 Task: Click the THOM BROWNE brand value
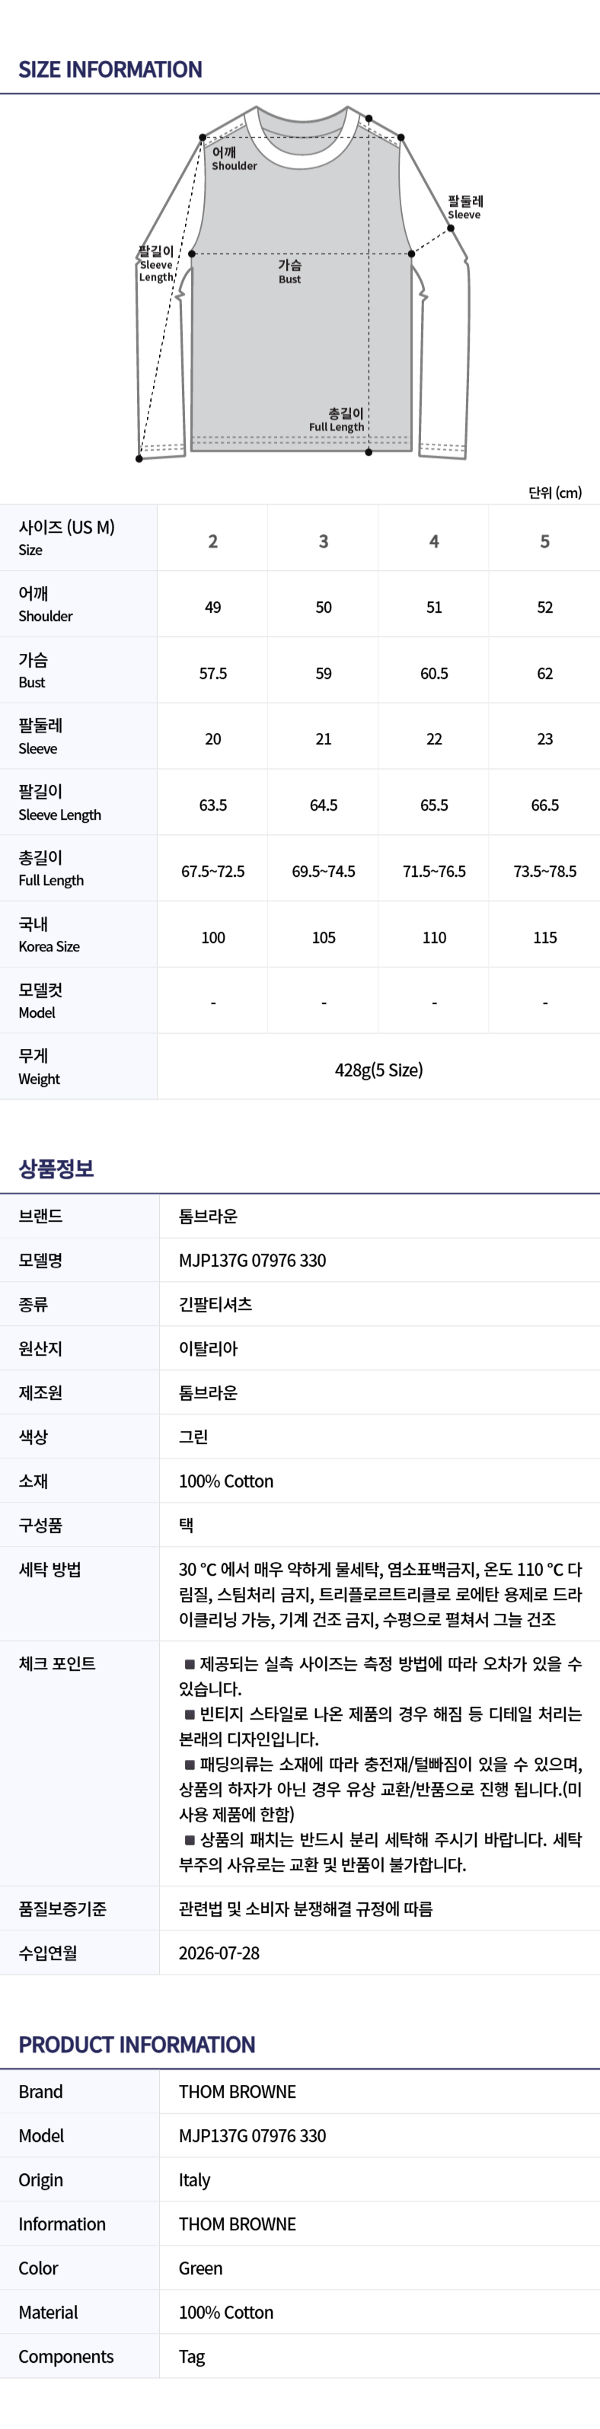pos(238,2092)
